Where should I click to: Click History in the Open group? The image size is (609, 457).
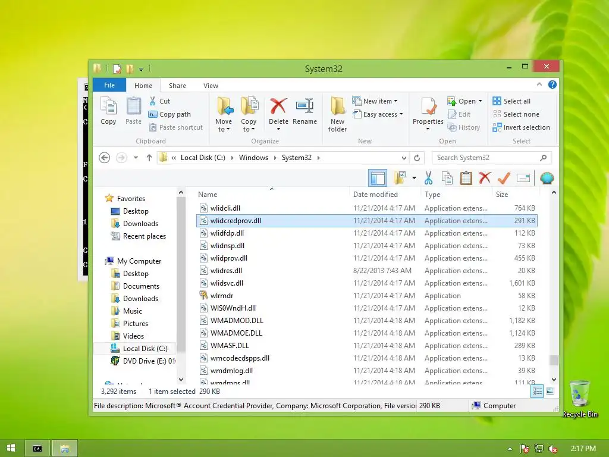click(x=464, y=127)
